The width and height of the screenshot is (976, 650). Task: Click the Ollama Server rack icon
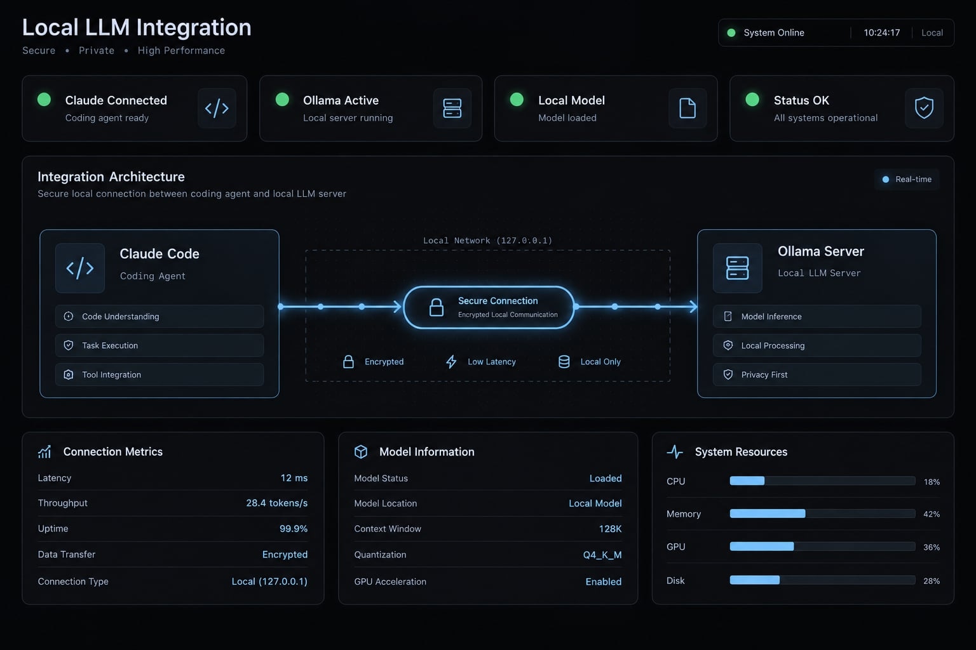coord(737,268)
